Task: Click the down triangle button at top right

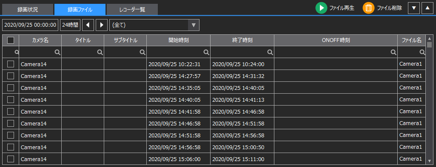Action: 413,8
